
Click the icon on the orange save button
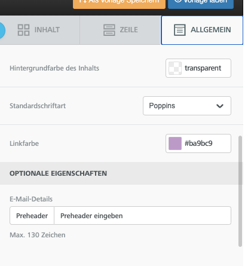82,1
